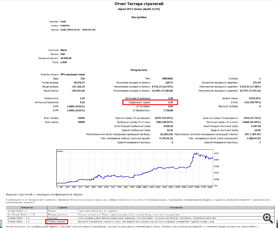Click the total deals value 39898

81,122
